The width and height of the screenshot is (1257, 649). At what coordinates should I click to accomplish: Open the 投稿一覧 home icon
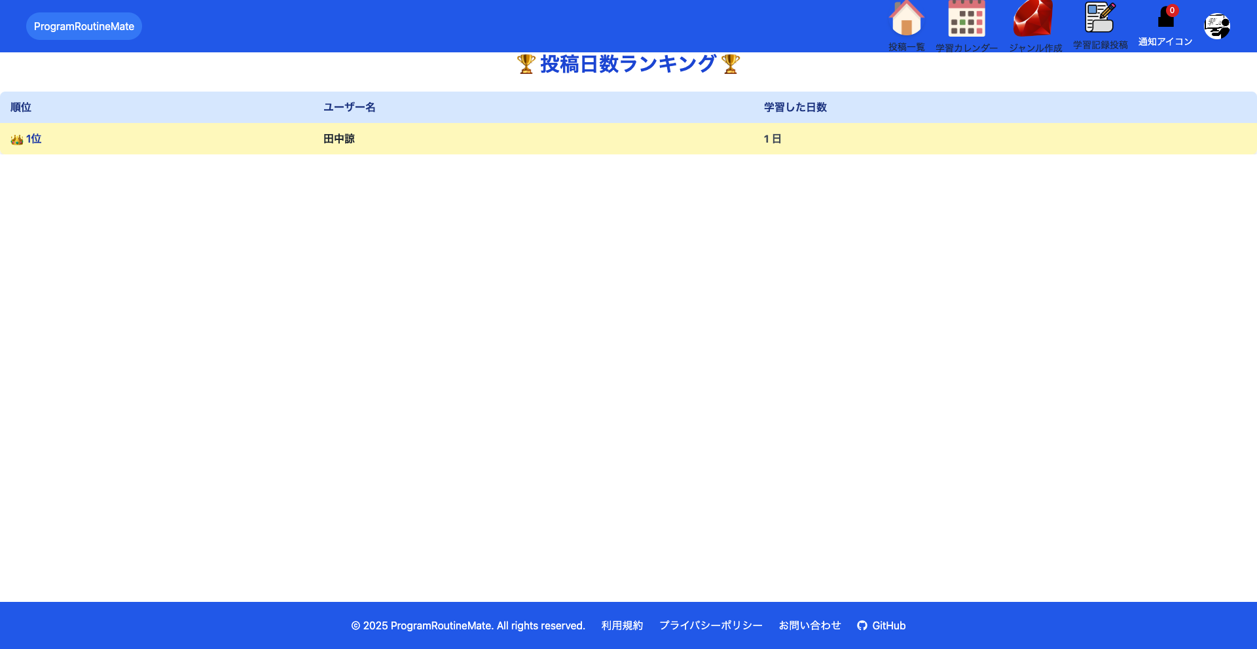906,18
